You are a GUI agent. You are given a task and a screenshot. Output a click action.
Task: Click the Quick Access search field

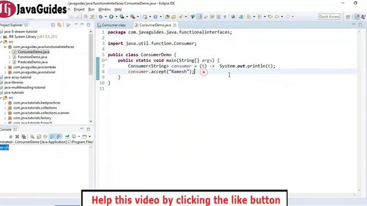[329, 17]
